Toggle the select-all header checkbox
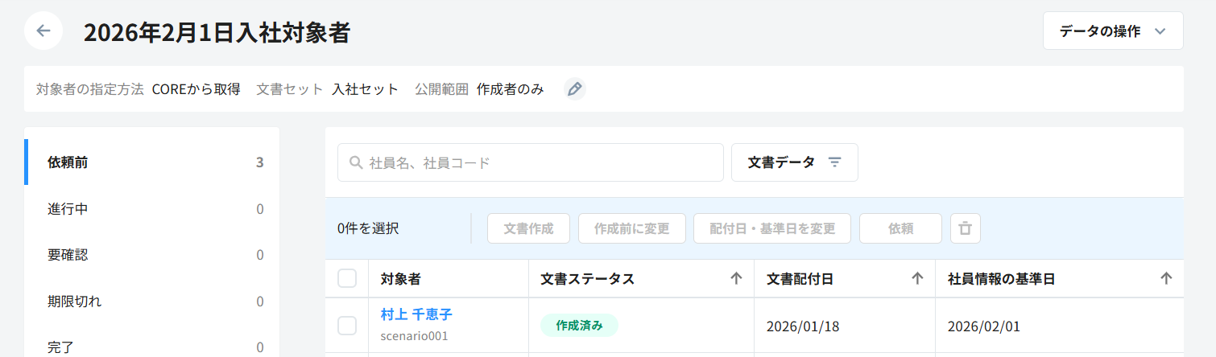This screenshot has width=1216, height=357. [x=347, y=279]
